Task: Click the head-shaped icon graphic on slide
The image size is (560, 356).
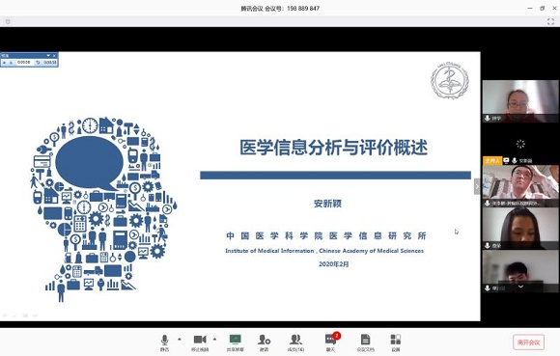Action: pyautogui.click(x=103, y=209)
